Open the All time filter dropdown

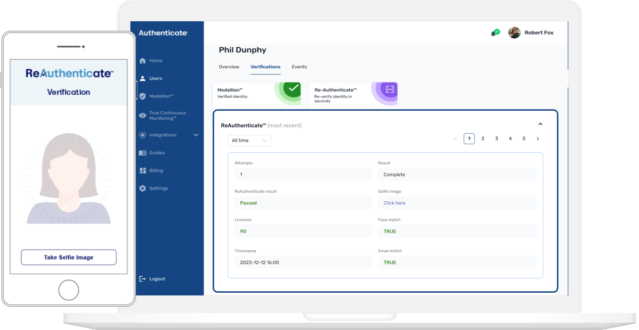(249, 141)
